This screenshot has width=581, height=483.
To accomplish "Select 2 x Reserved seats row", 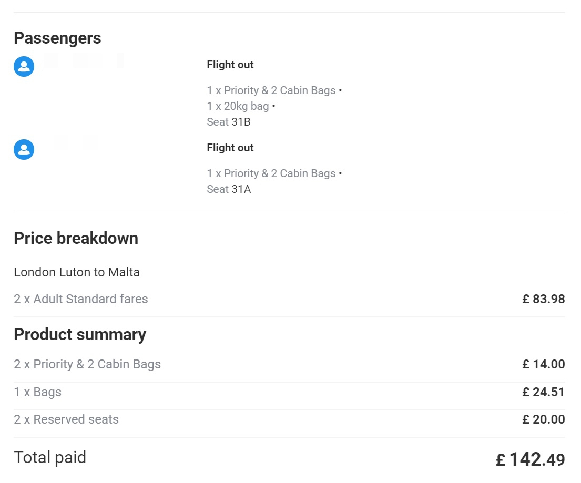I will click(x=289, y=419).
